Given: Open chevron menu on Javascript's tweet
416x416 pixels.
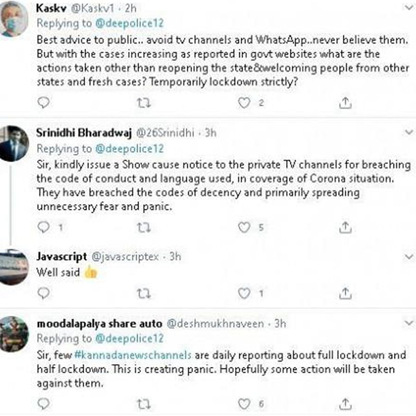Looking at the screenshot, I should click(x=409, y=256).
